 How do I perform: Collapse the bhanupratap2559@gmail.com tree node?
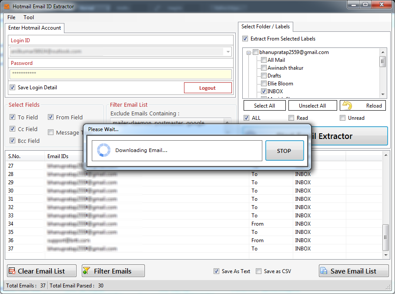249,53
